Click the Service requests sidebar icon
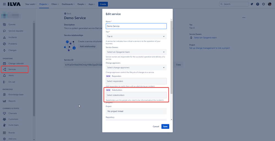Screen dimensions: 275x141 pyautogui.click(x=5, y=31)
